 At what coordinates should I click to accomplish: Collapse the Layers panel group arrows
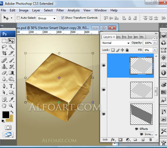[x=156, y=34]
